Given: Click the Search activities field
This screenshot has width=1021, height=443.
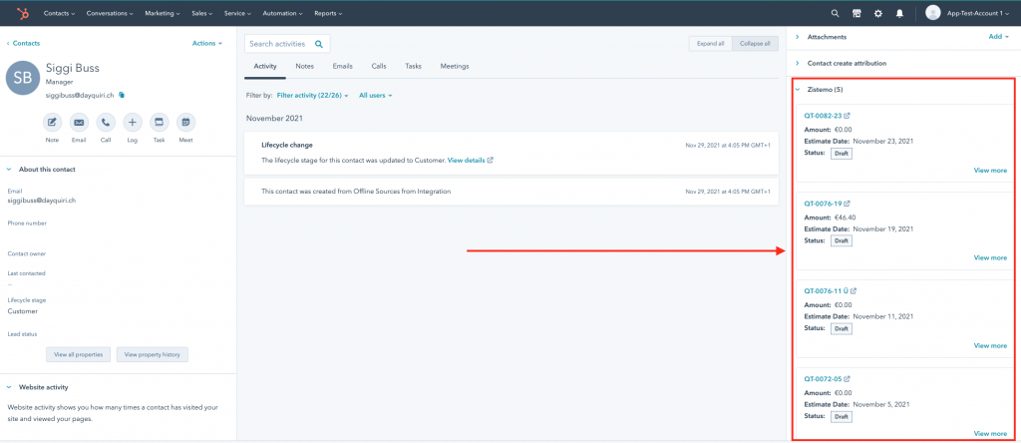Looking at the screenshot, I should coord(287,44).
